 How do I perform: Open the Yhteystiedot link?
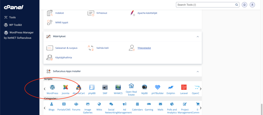click(144, 48)
